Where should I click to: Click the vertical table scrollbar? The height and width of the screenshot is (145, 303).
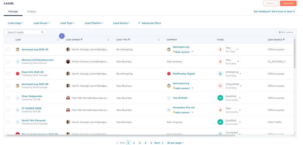click(x=295, y=54)
